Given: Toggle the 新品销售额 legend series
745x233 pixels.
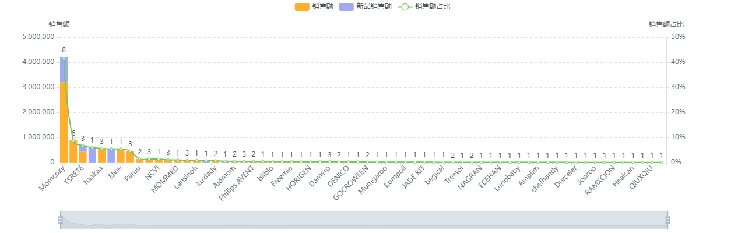Looking at the screenshot, I should [x=365, y=6].
